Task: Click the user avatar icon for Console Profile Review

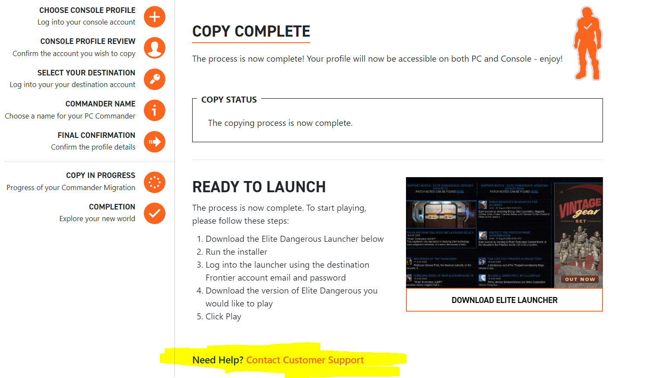Action: tap(155, 48)
